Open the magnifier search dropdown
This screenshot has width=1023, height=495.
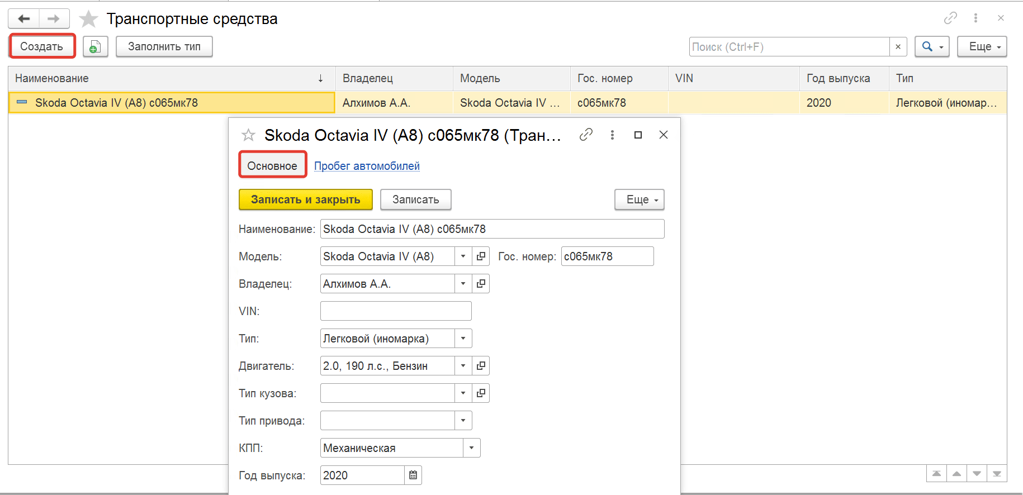coord(932,47)
